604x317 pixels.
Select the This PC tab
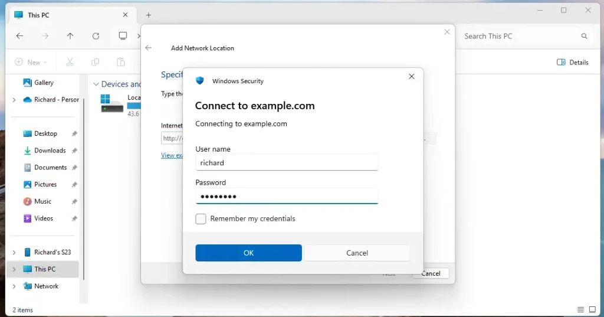tap(71, 15)
